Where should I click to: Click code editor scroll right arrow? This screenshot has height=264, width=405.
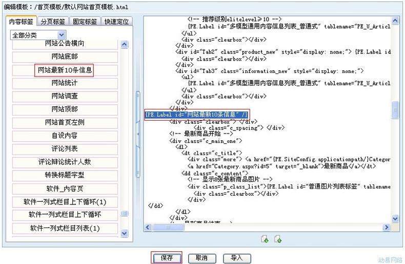pos(387,227)
